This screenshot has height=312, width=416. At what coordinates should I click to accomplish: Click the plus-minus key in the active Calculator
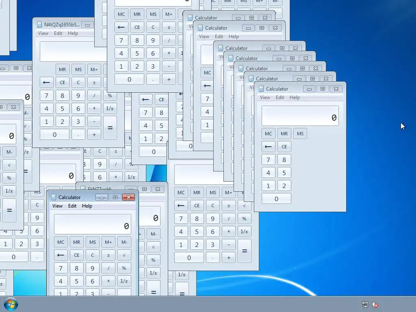pyautogui.click(x=108, y=255)
